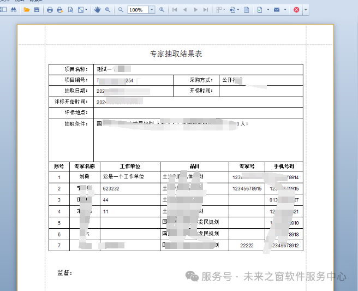Expand the background color dropdown arrow

(238, 10)
